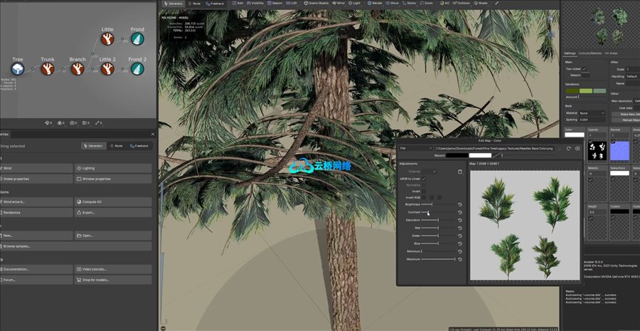Open the Settings tab in material panel
The image size is (640, 331).
pyautogui.click(x=570, y=53)
